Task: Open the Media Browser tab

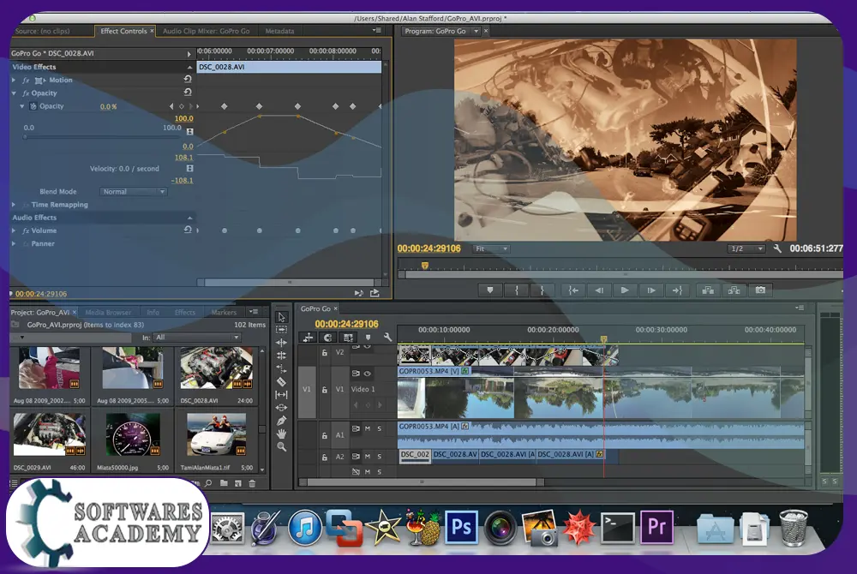Action: (108, 313)
